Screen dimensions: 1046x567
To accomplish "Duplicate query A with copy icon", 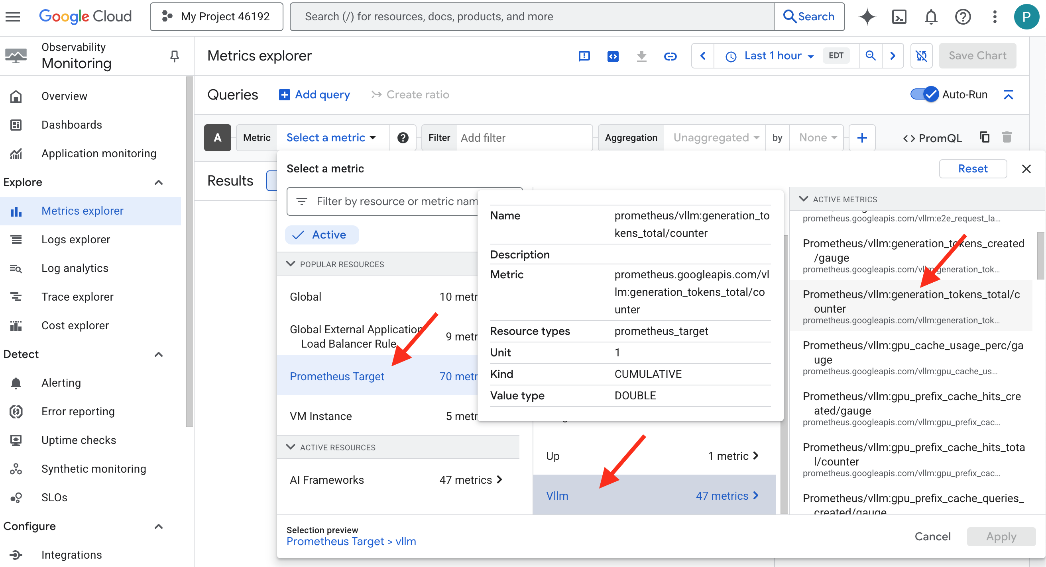I will coord(984,137).
